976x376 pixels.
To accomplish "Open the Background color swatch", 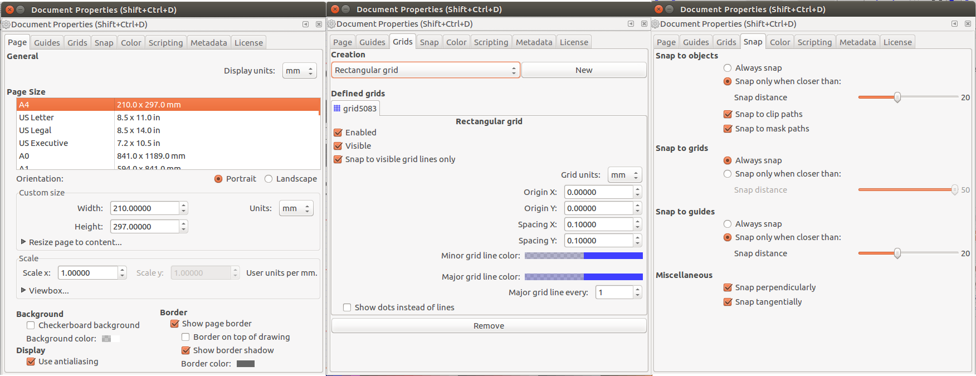I will tap(110, 339).
